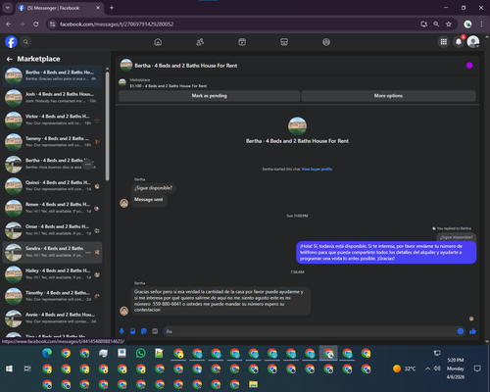Open Victor conversation in the list

coord(52,120)
